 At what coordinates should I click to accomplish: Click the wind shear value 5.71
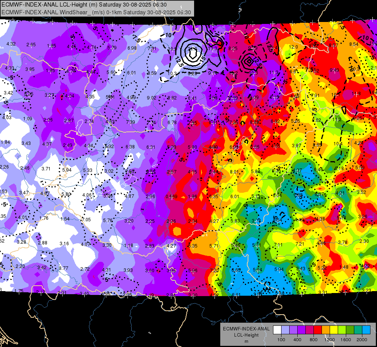coord(214,246)
